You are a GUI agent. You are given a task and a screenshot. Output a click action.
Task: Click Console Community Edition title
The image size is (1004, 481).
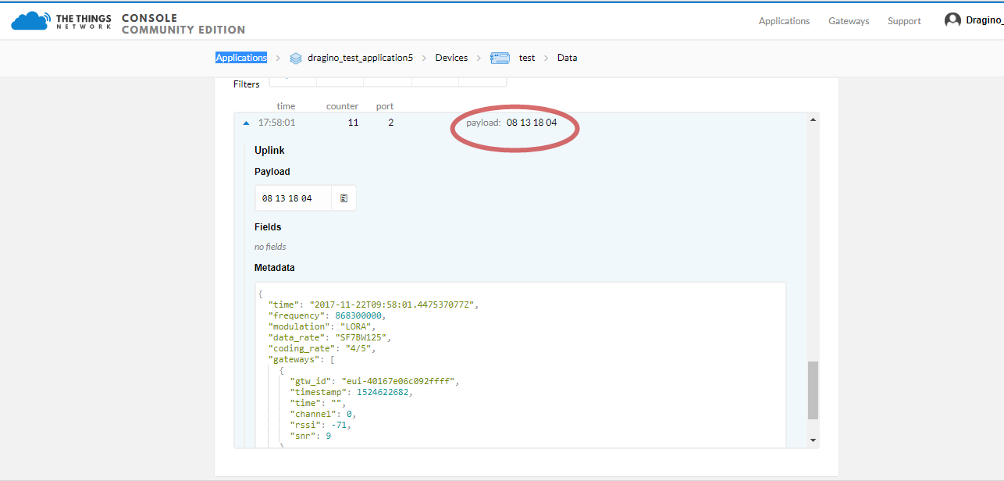pyautogui.click(x=183, y=24)
